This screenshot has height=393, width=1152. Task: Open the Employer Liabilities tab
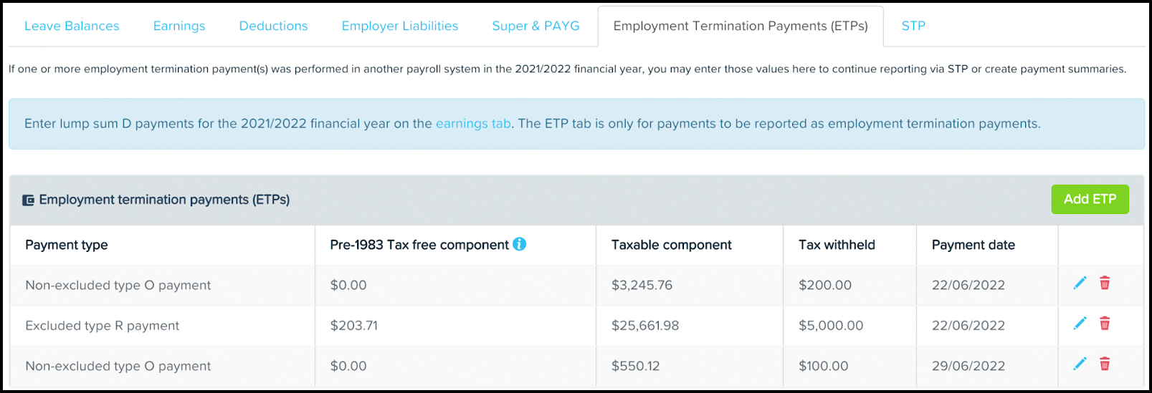tap(400, 26)
